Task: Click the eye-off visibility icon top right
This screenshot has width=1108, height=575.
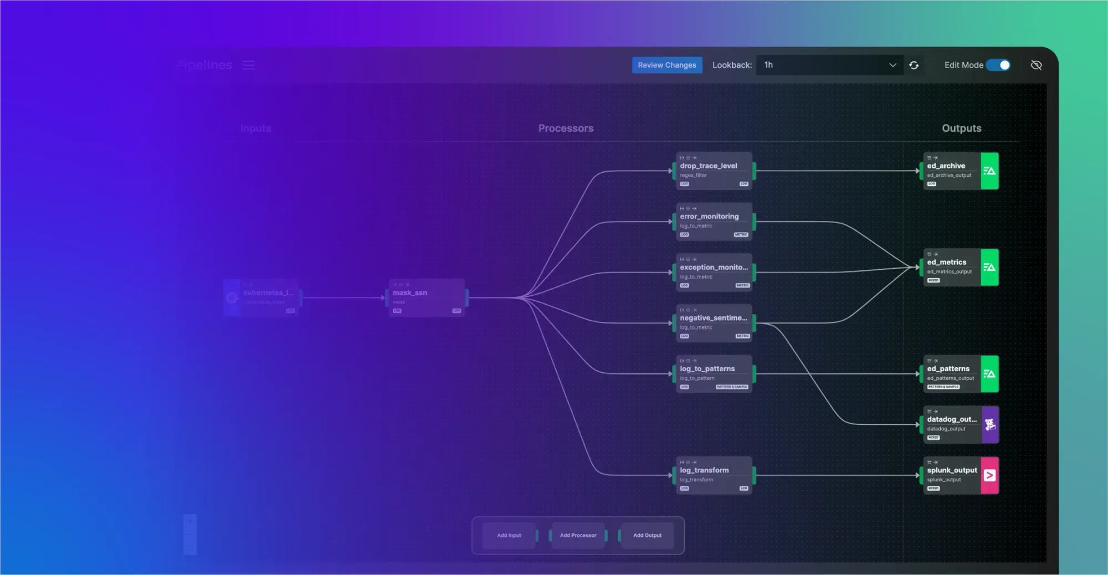Action: 1036,65
